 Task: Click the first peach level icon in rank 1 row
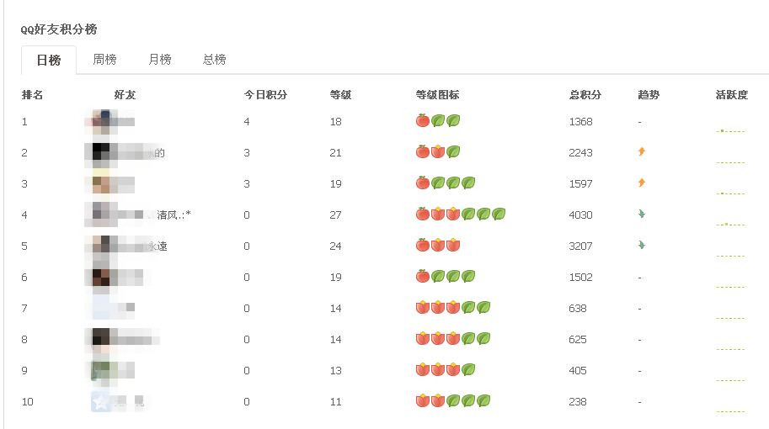click(423, 121)
